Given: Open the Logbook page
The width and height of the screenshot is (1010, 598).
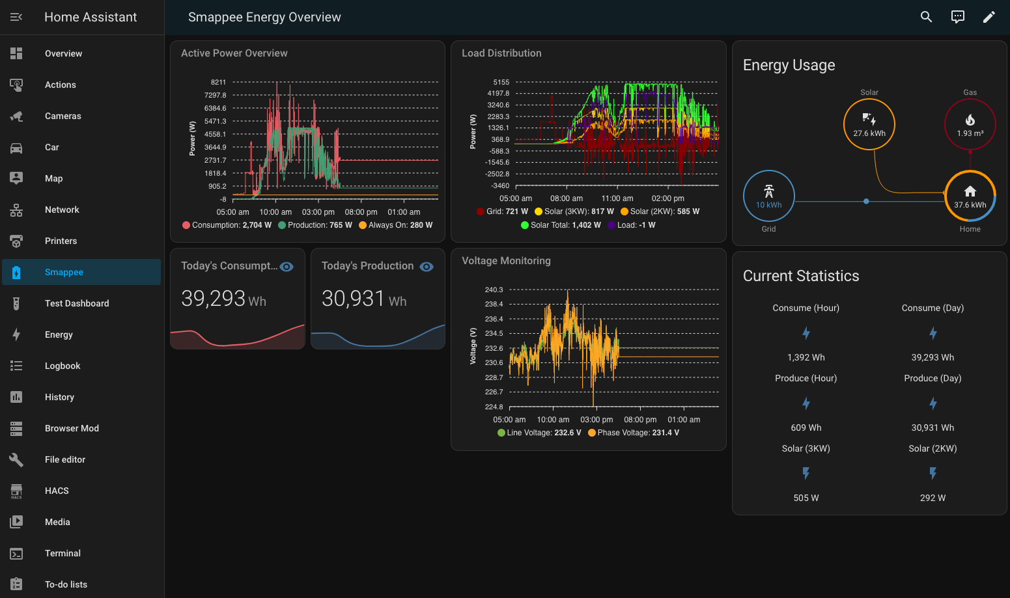Looking at the screenshot, I should (x=81, y=366).
